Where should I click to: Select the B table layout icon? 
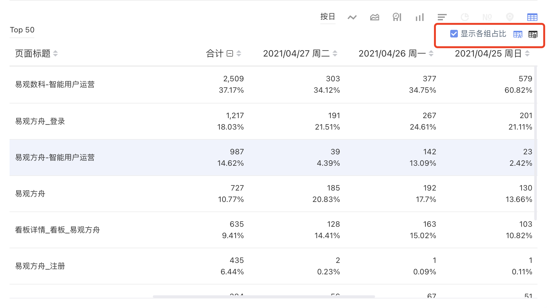[533, 34]
